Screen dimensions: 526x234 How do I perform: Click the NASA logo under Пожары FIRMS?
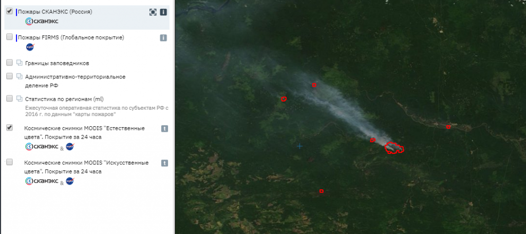coord(30,47)
